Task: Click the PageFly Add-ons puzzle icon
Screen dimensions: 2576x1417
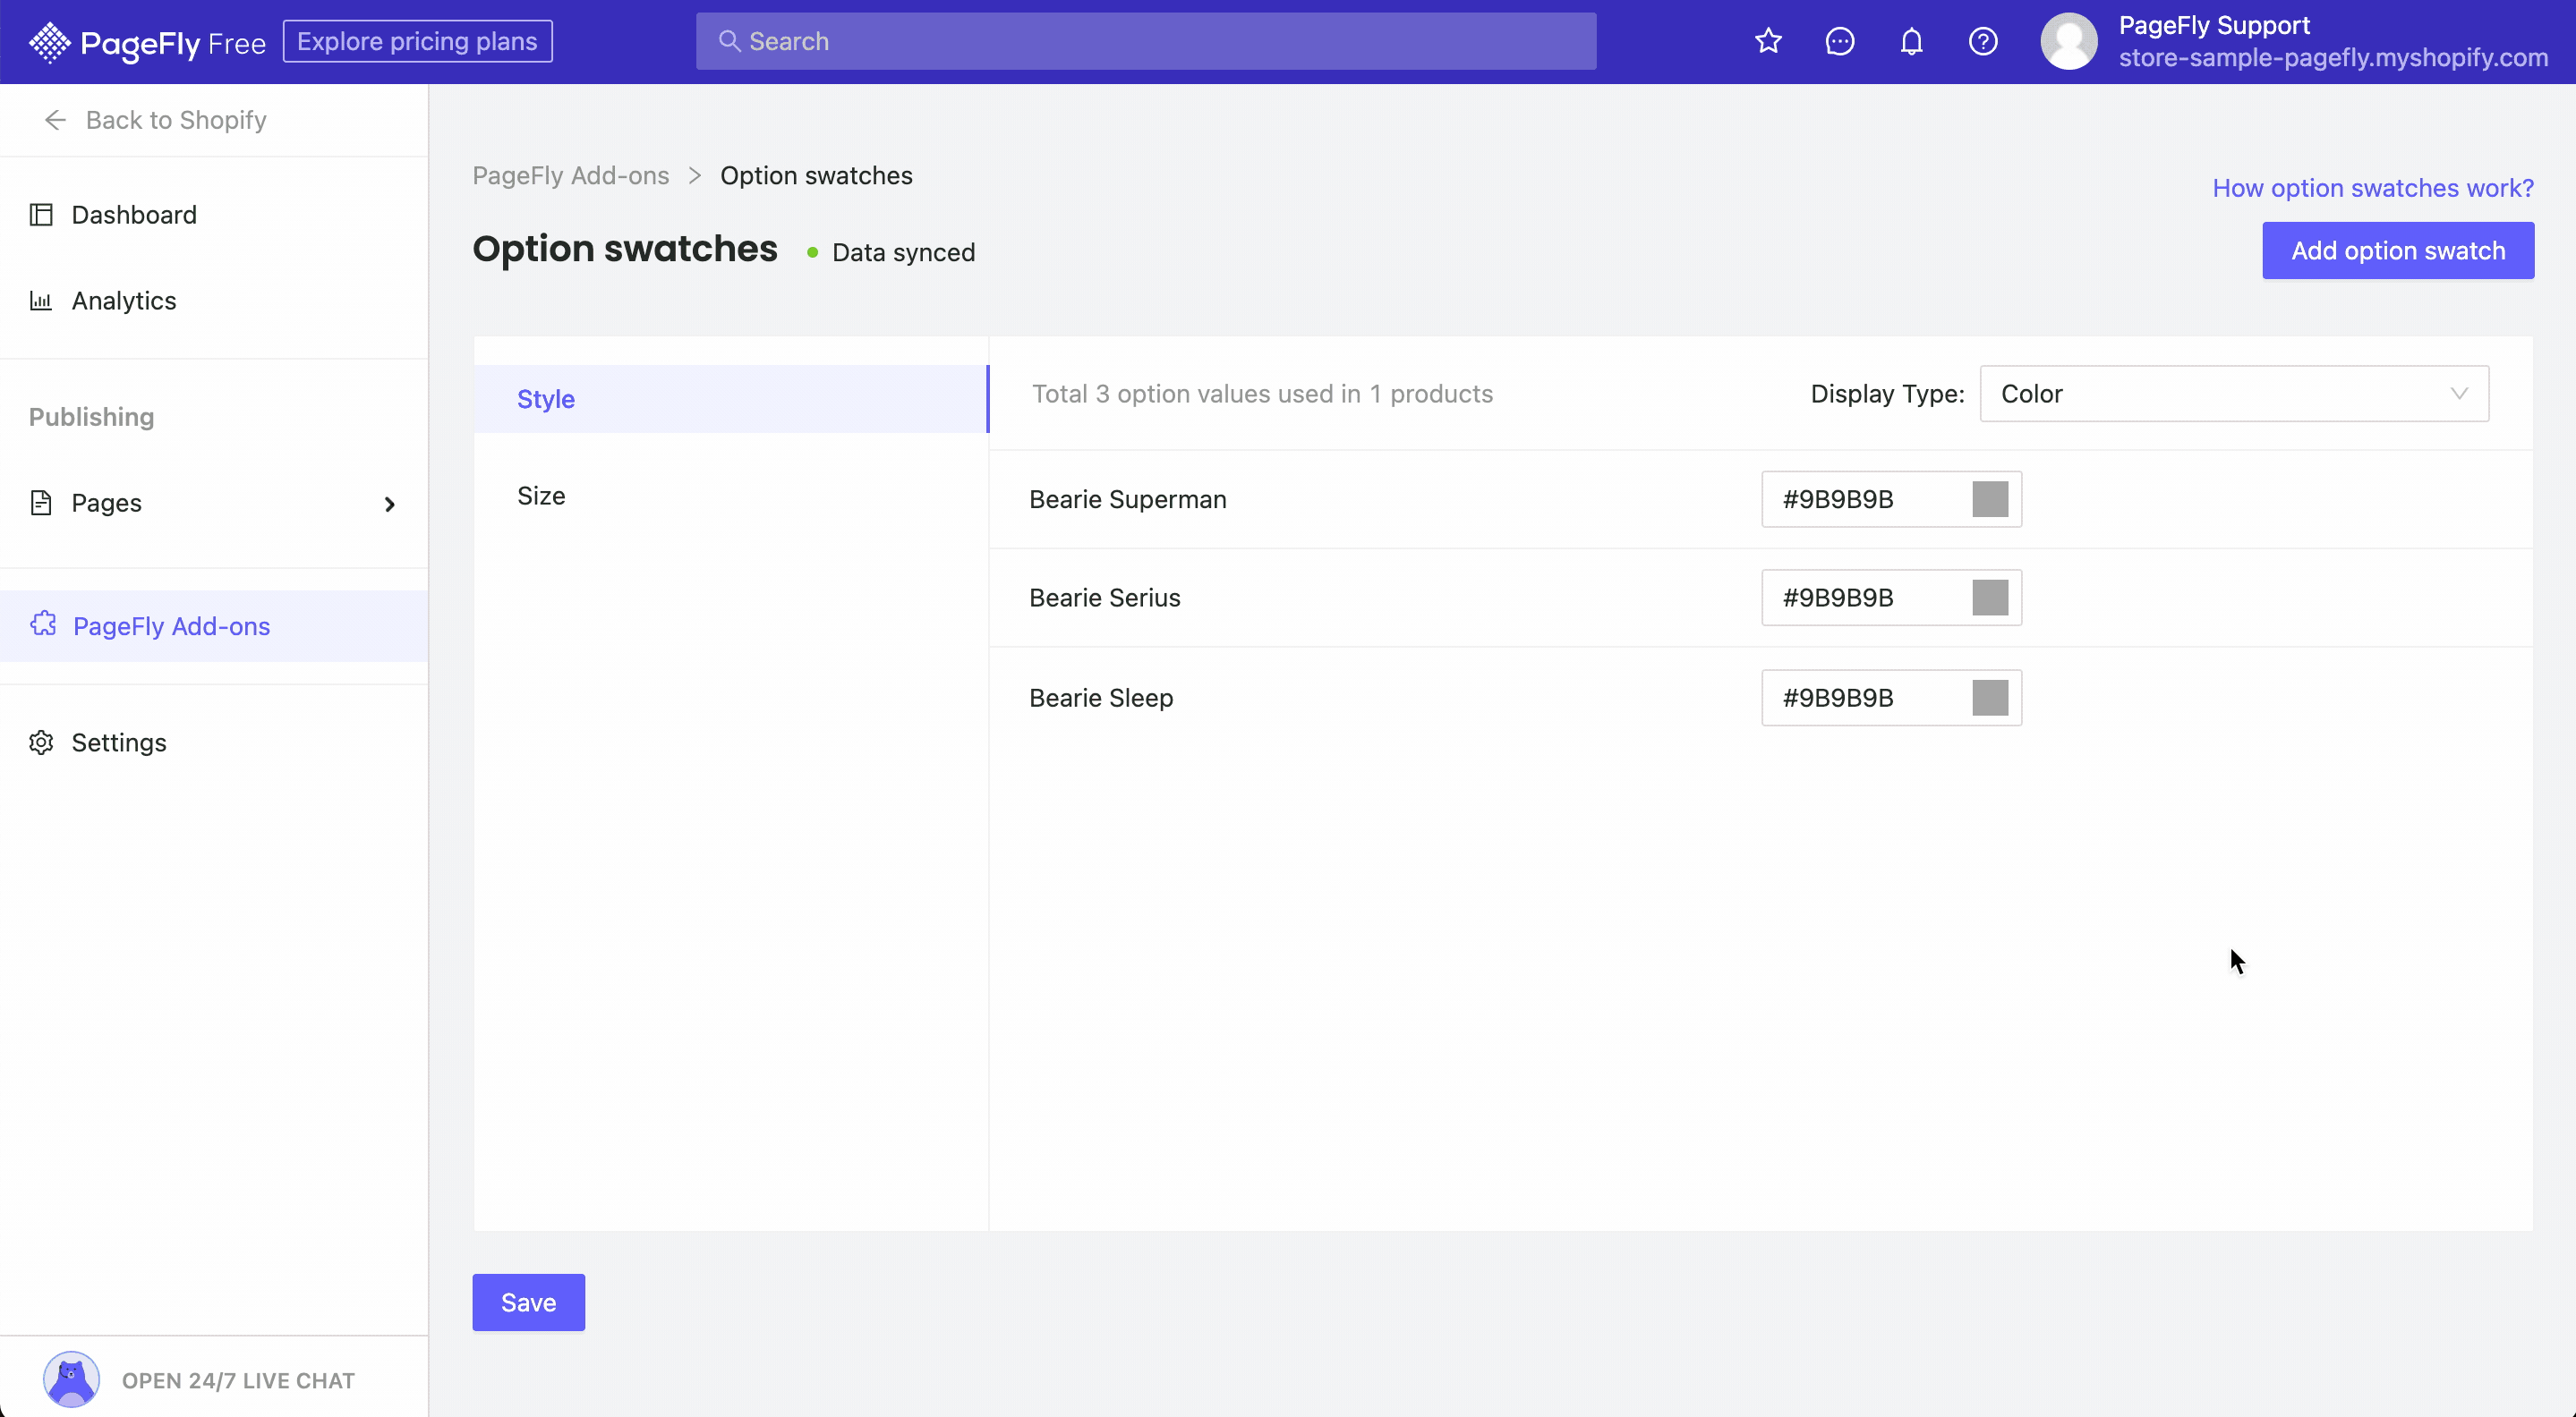Action: (43, 624)
